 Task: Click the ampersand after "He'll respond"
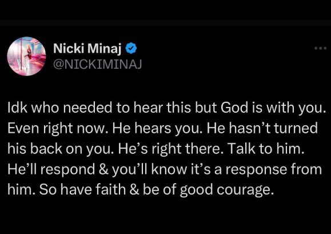(103, 169)
